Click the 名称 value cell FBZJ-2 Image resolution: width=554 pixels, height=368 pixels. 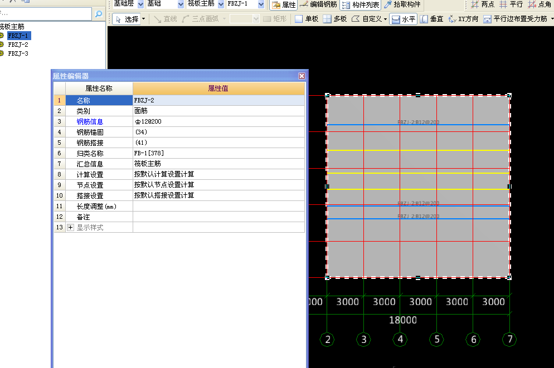(218, 101)
